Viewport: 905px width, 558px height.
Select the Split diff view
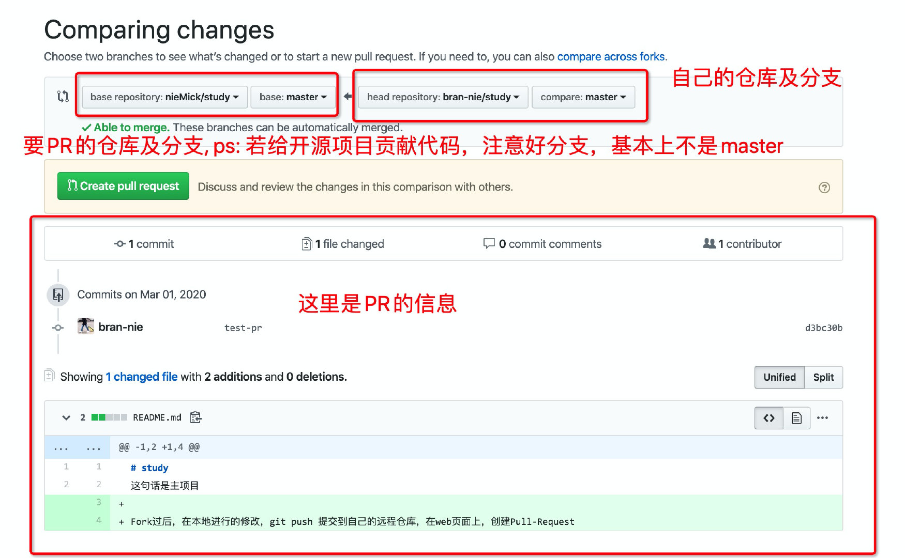point(823,377)
